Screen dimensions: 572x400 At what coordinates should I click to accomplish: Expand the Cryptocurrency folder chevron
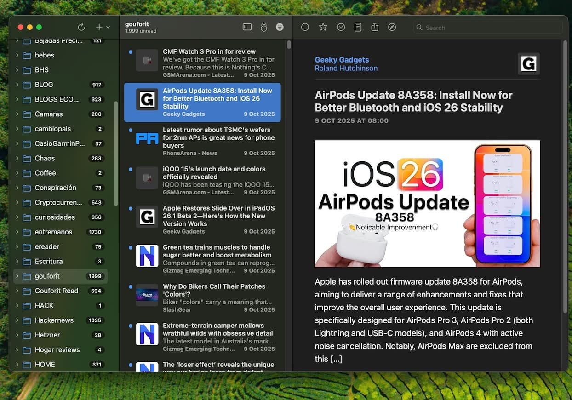[x=17, y=203]
